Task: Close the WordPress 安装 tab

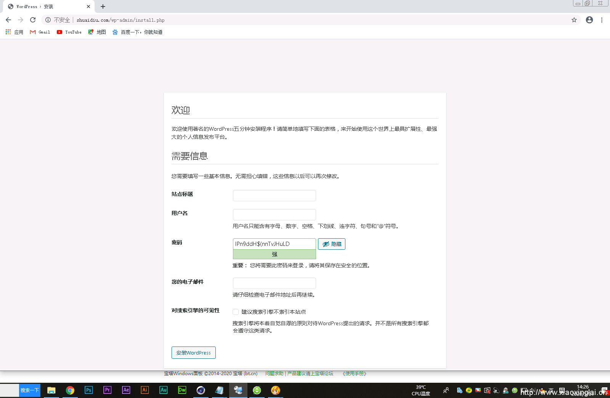Action: coord(88,6)
